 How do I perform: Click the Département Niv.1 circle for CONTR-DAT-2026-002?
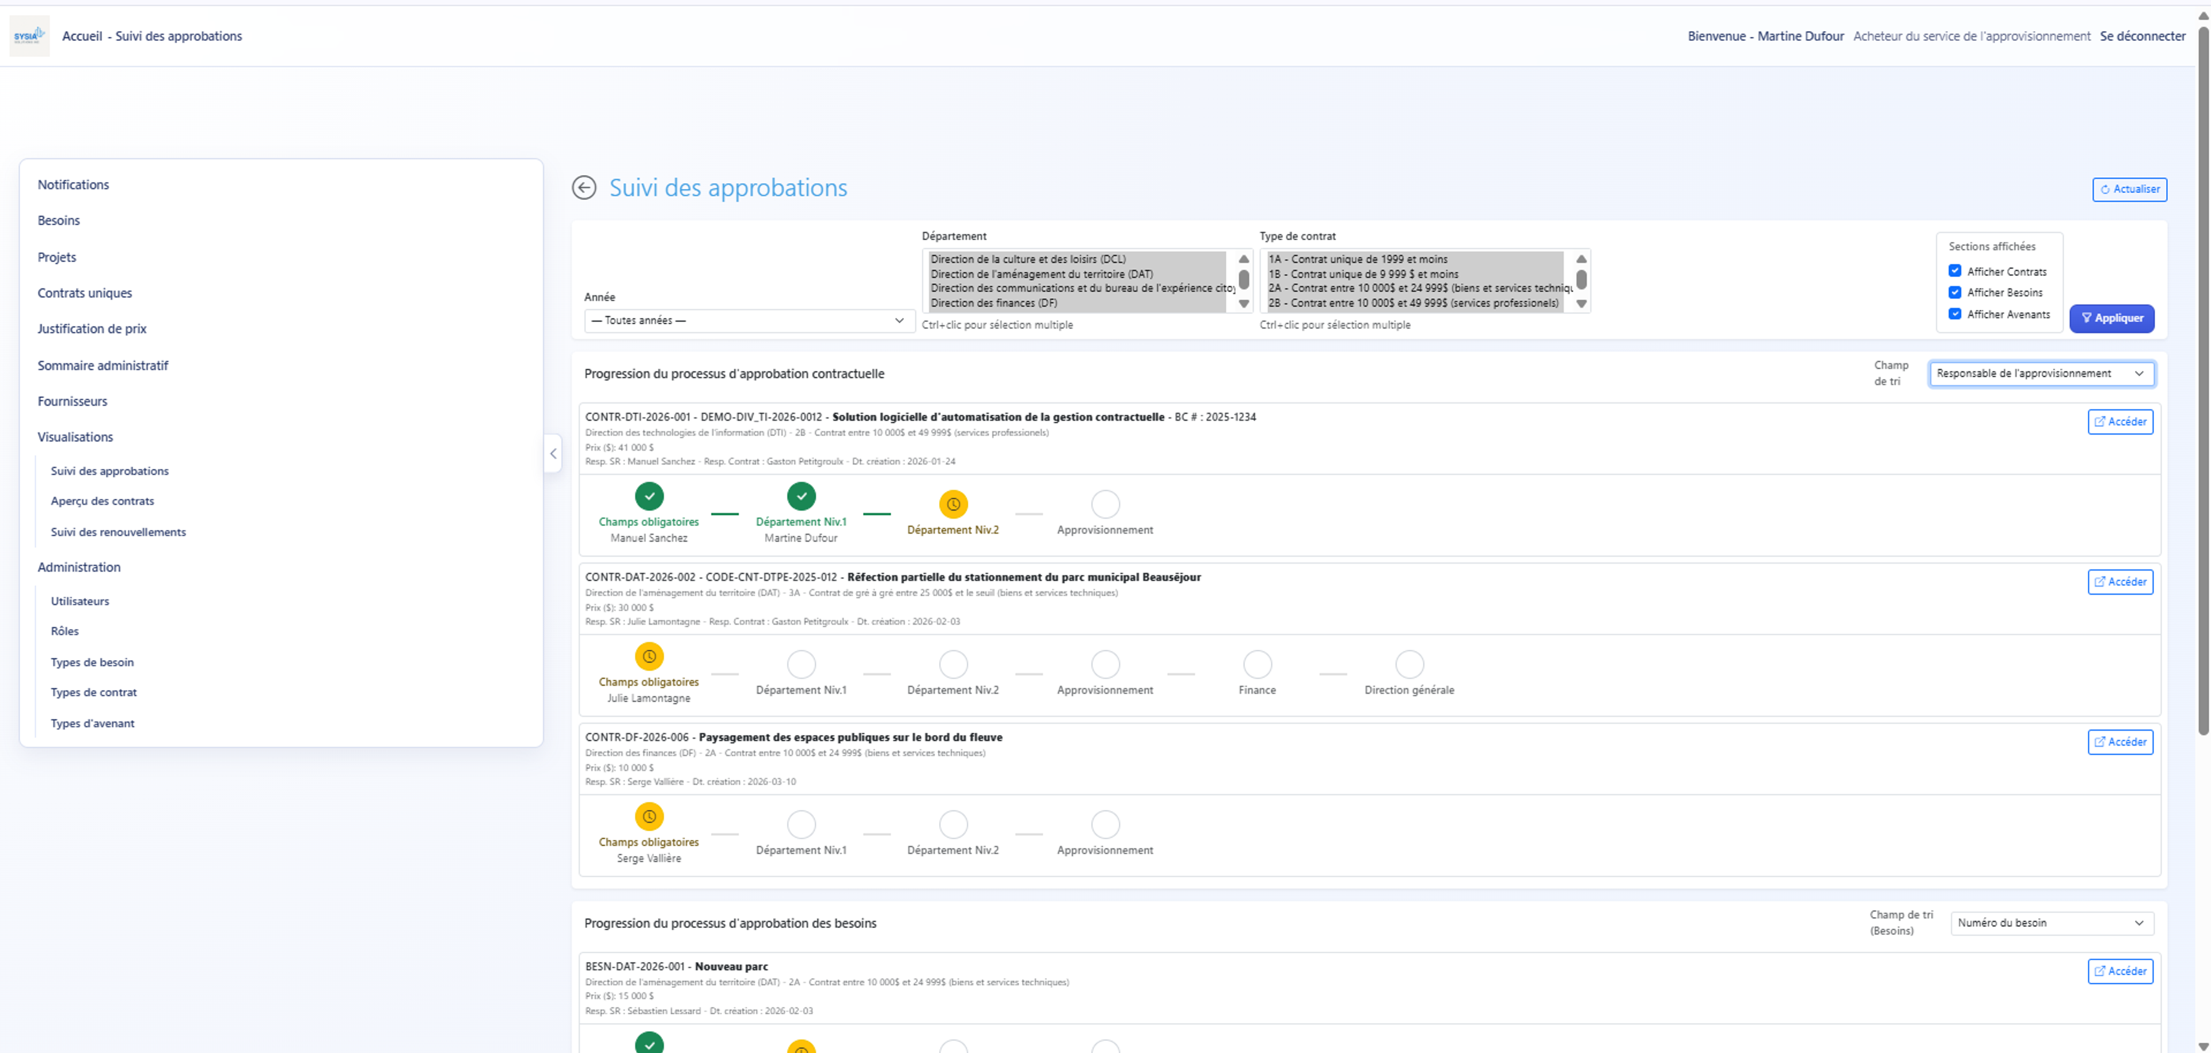click(x=801, y=664)
